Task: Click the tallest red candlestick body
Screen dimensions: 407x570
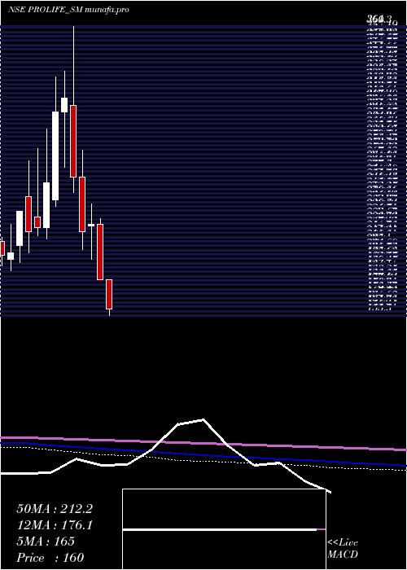Action: point(73,141)
